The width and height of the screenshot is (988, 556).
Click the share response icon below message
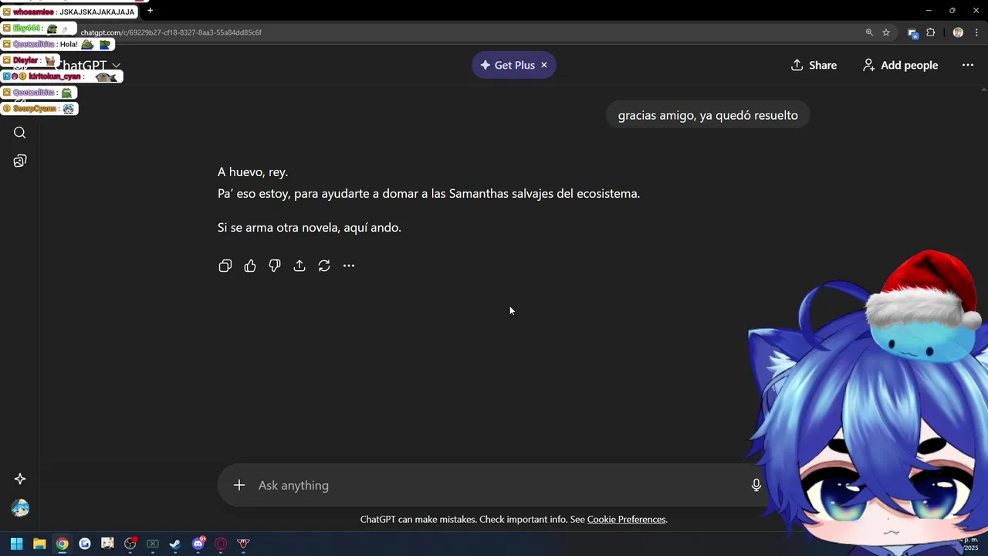tap(299, 266)
